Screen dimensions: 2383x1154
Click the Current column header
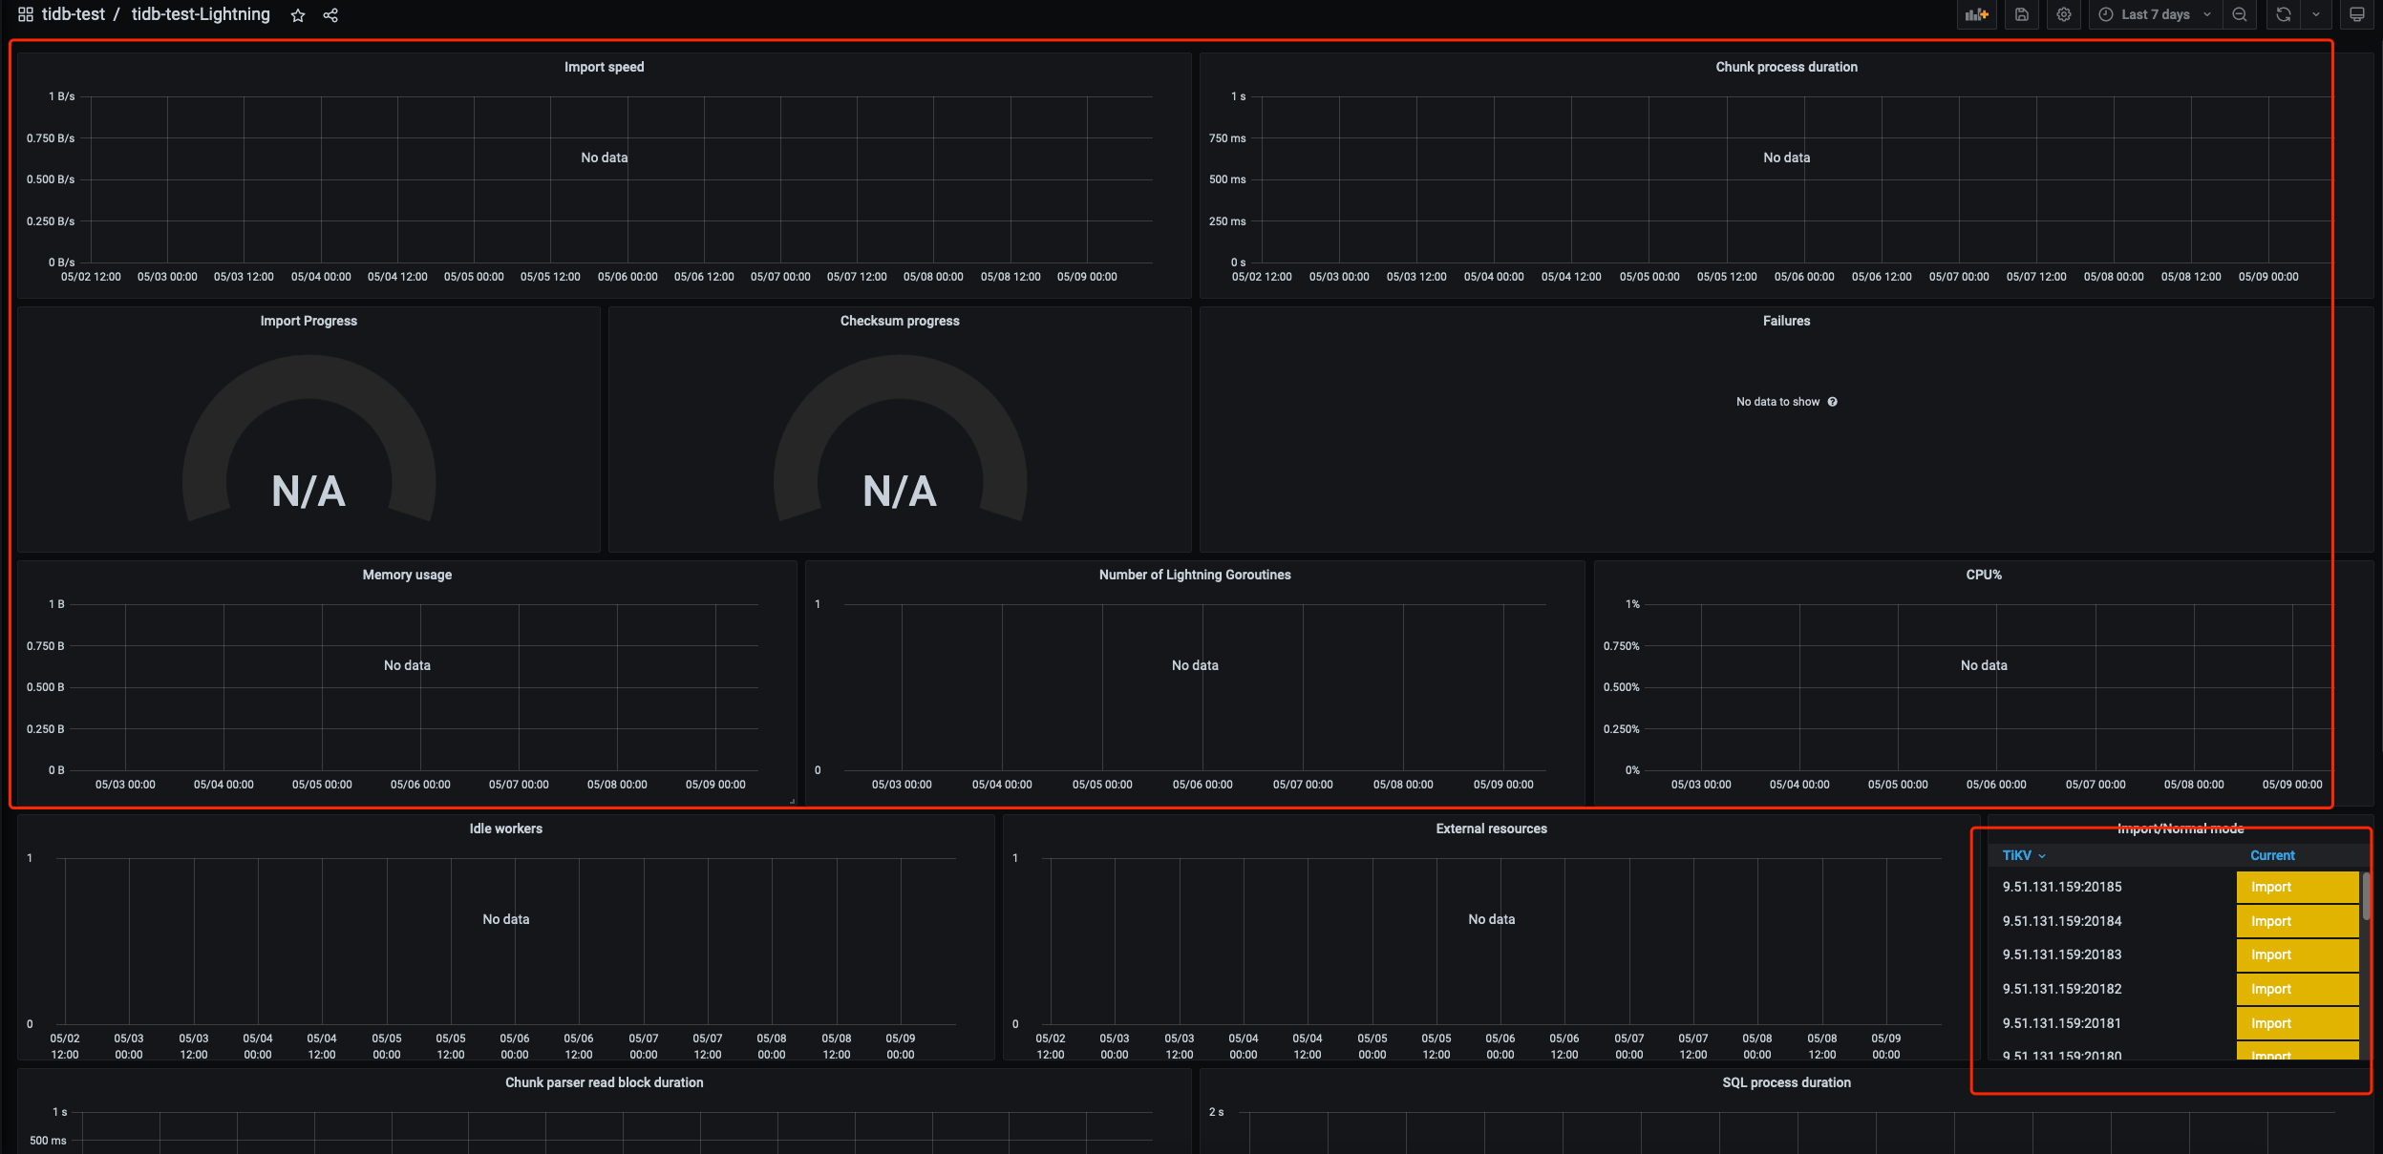(x=2272, y=855)
